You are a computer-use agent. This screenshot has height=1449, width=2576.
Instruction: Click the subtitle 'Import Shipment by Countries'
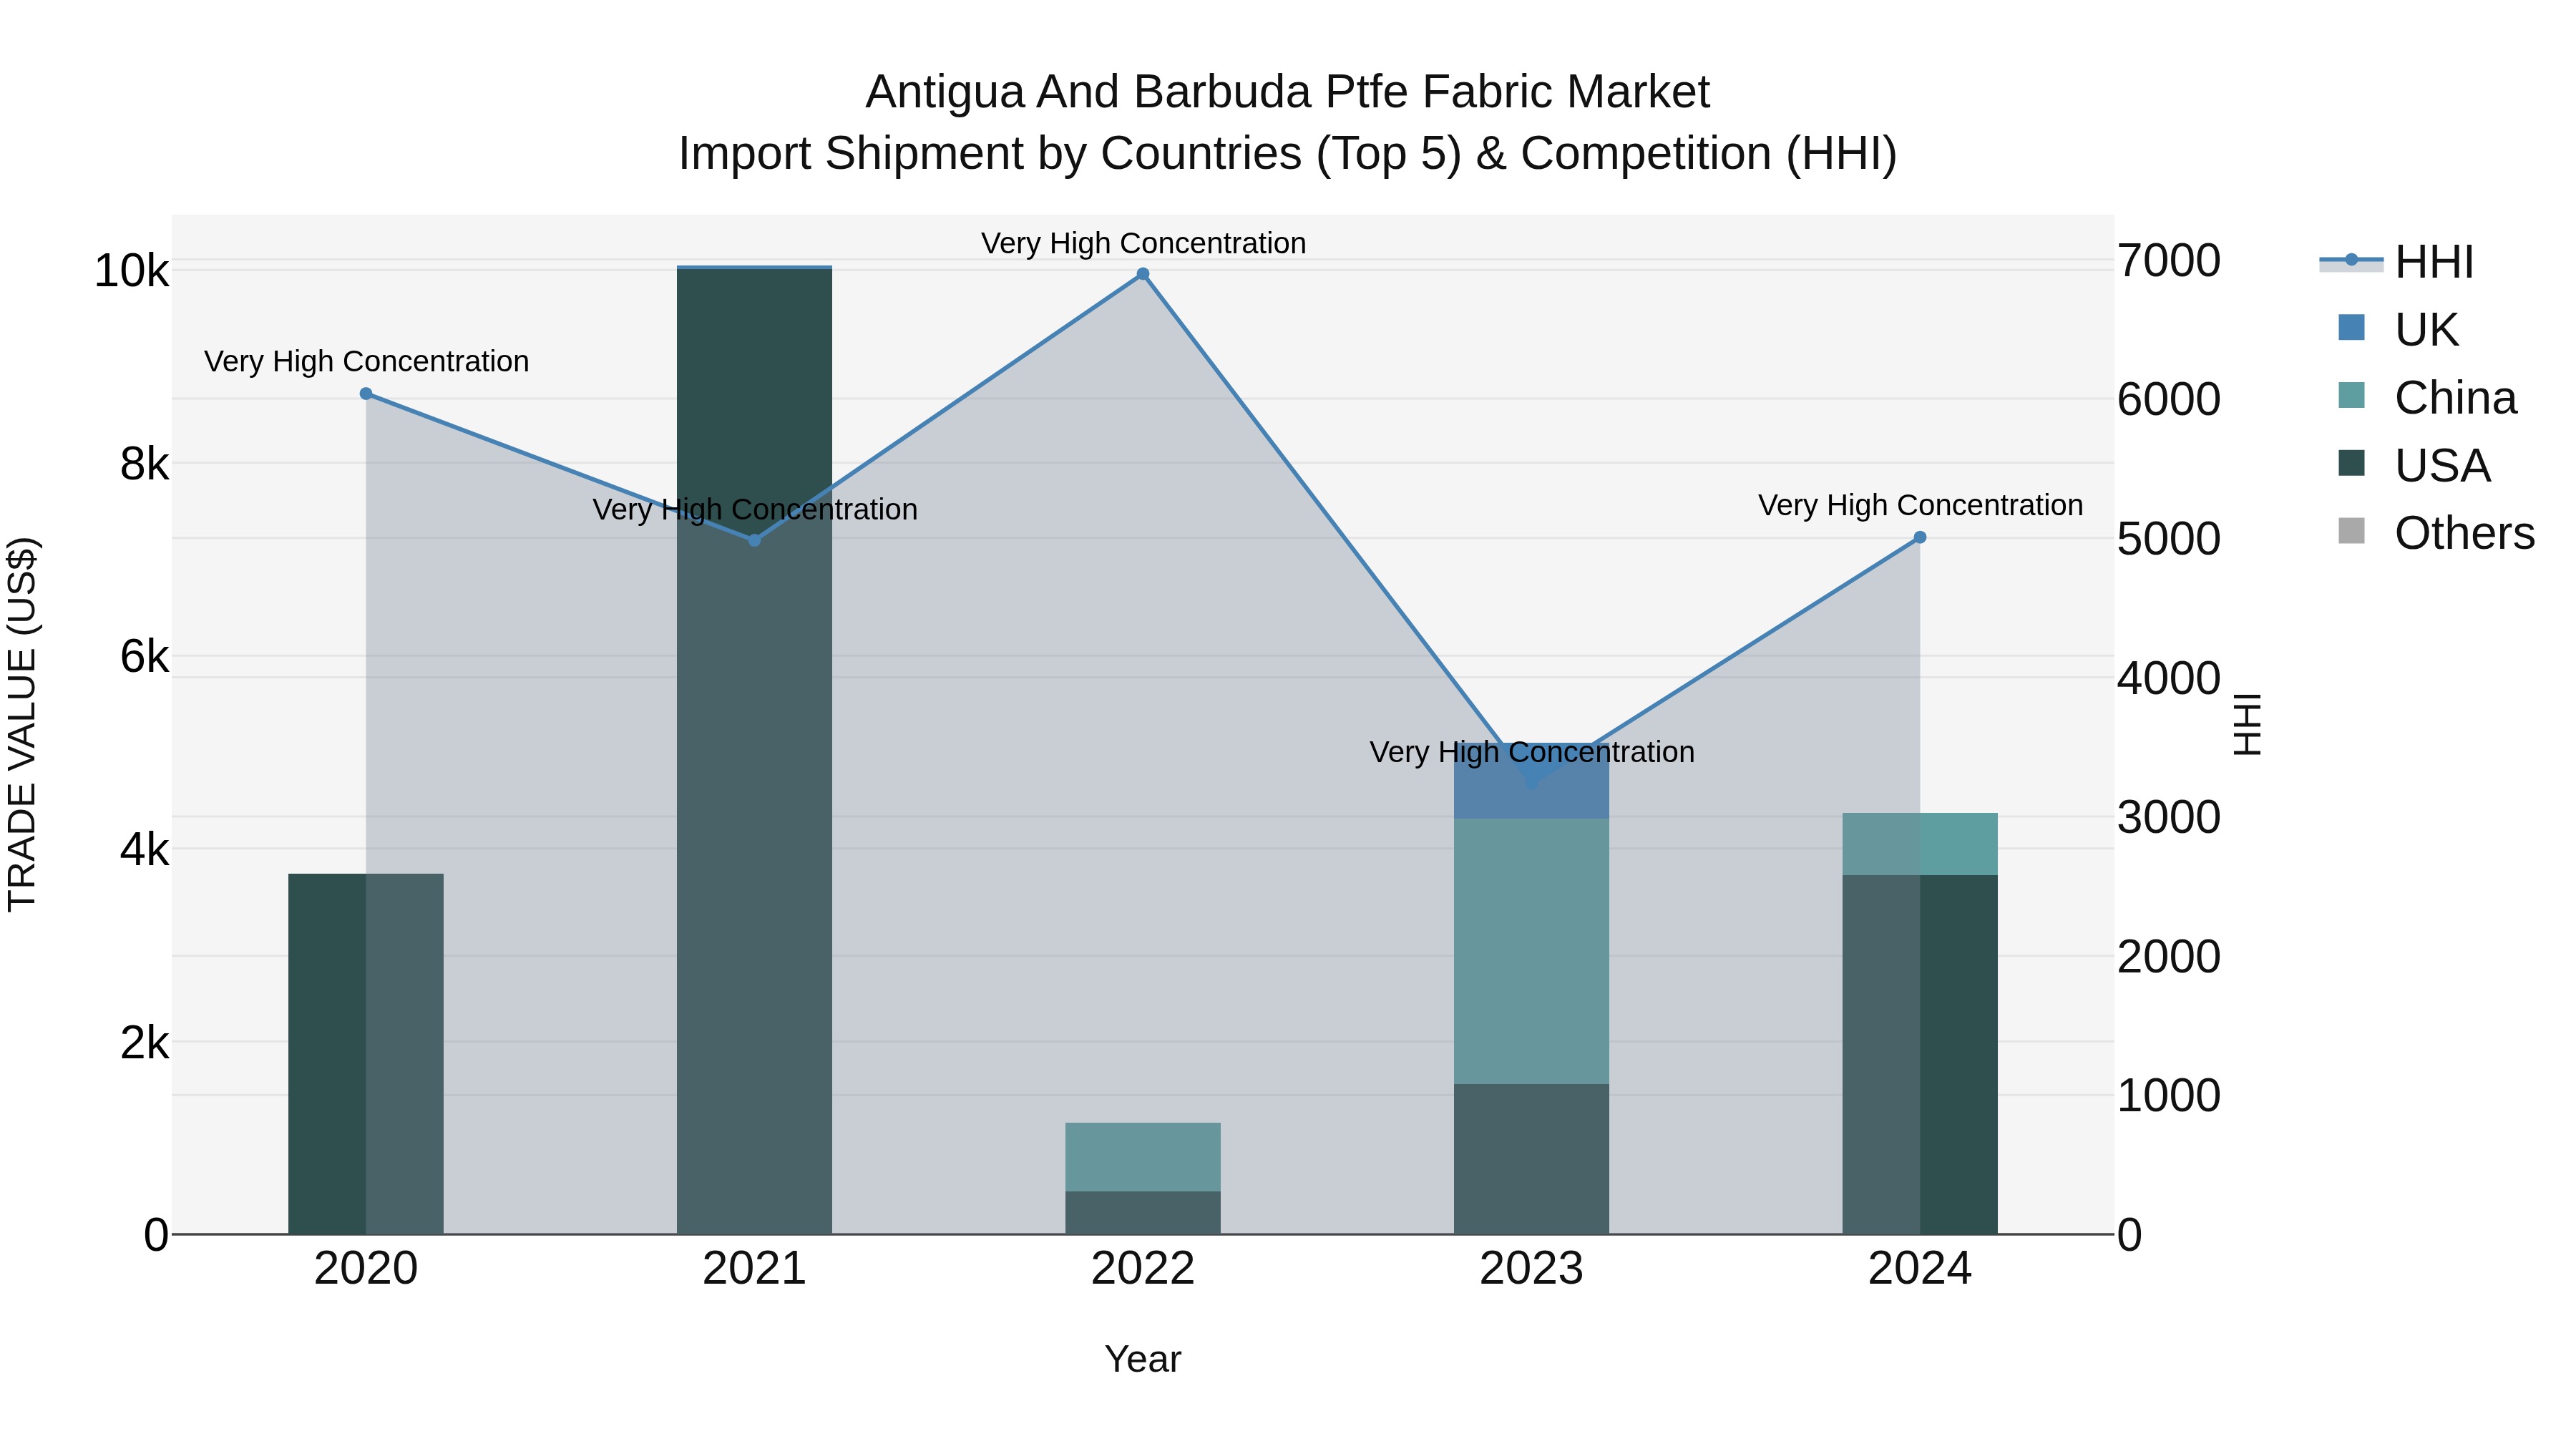[x=991, y=154]
